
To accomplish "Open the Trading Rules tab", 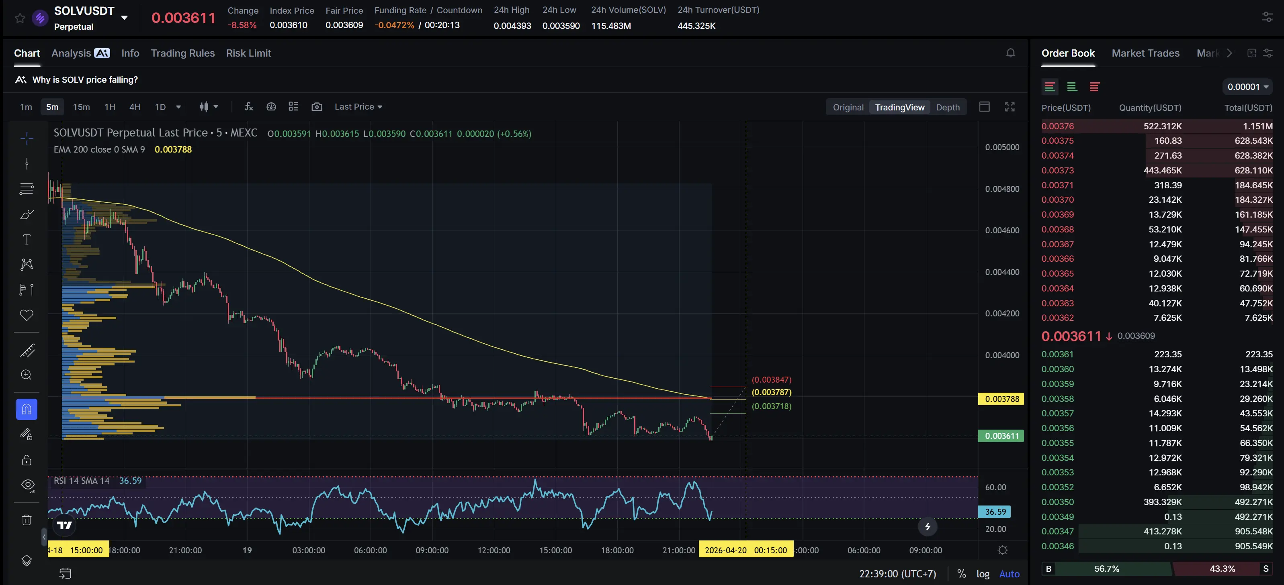I will 182,53.
